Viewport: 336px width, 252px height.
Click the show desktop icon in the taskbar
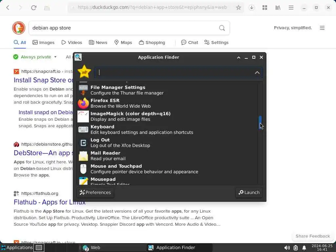[x=39, y=248]
